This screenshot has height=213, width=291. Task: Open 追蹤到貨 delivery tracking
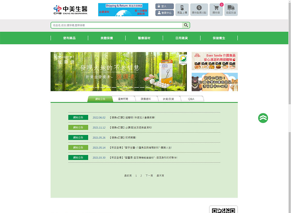[x=231, y=10]
